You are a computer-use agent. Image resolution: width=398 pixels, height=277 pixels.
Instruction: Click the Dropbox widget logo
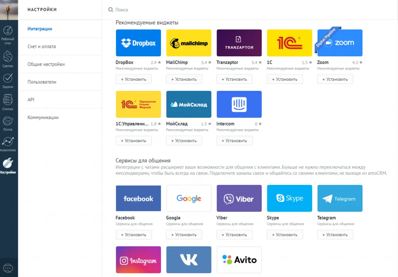click(138, 43)
